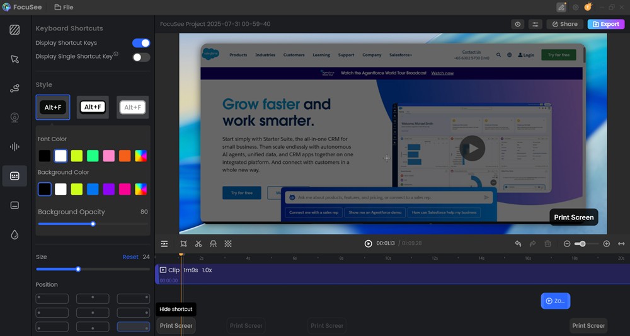Click the Size slider handle
Viewport: 630px width, 336px height.
pos(78,269)
